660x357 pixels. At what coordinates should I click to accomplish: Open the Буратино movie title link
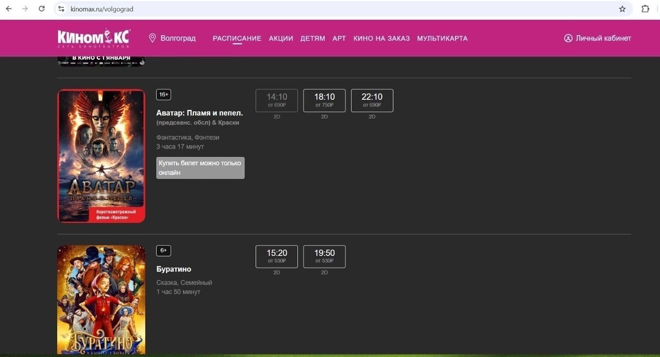174,269
